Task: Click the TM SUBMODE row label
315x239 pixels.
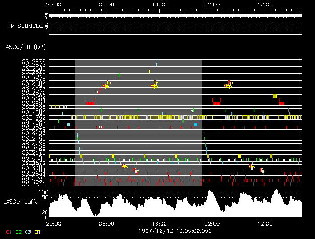Action: [x=25, y=26]
